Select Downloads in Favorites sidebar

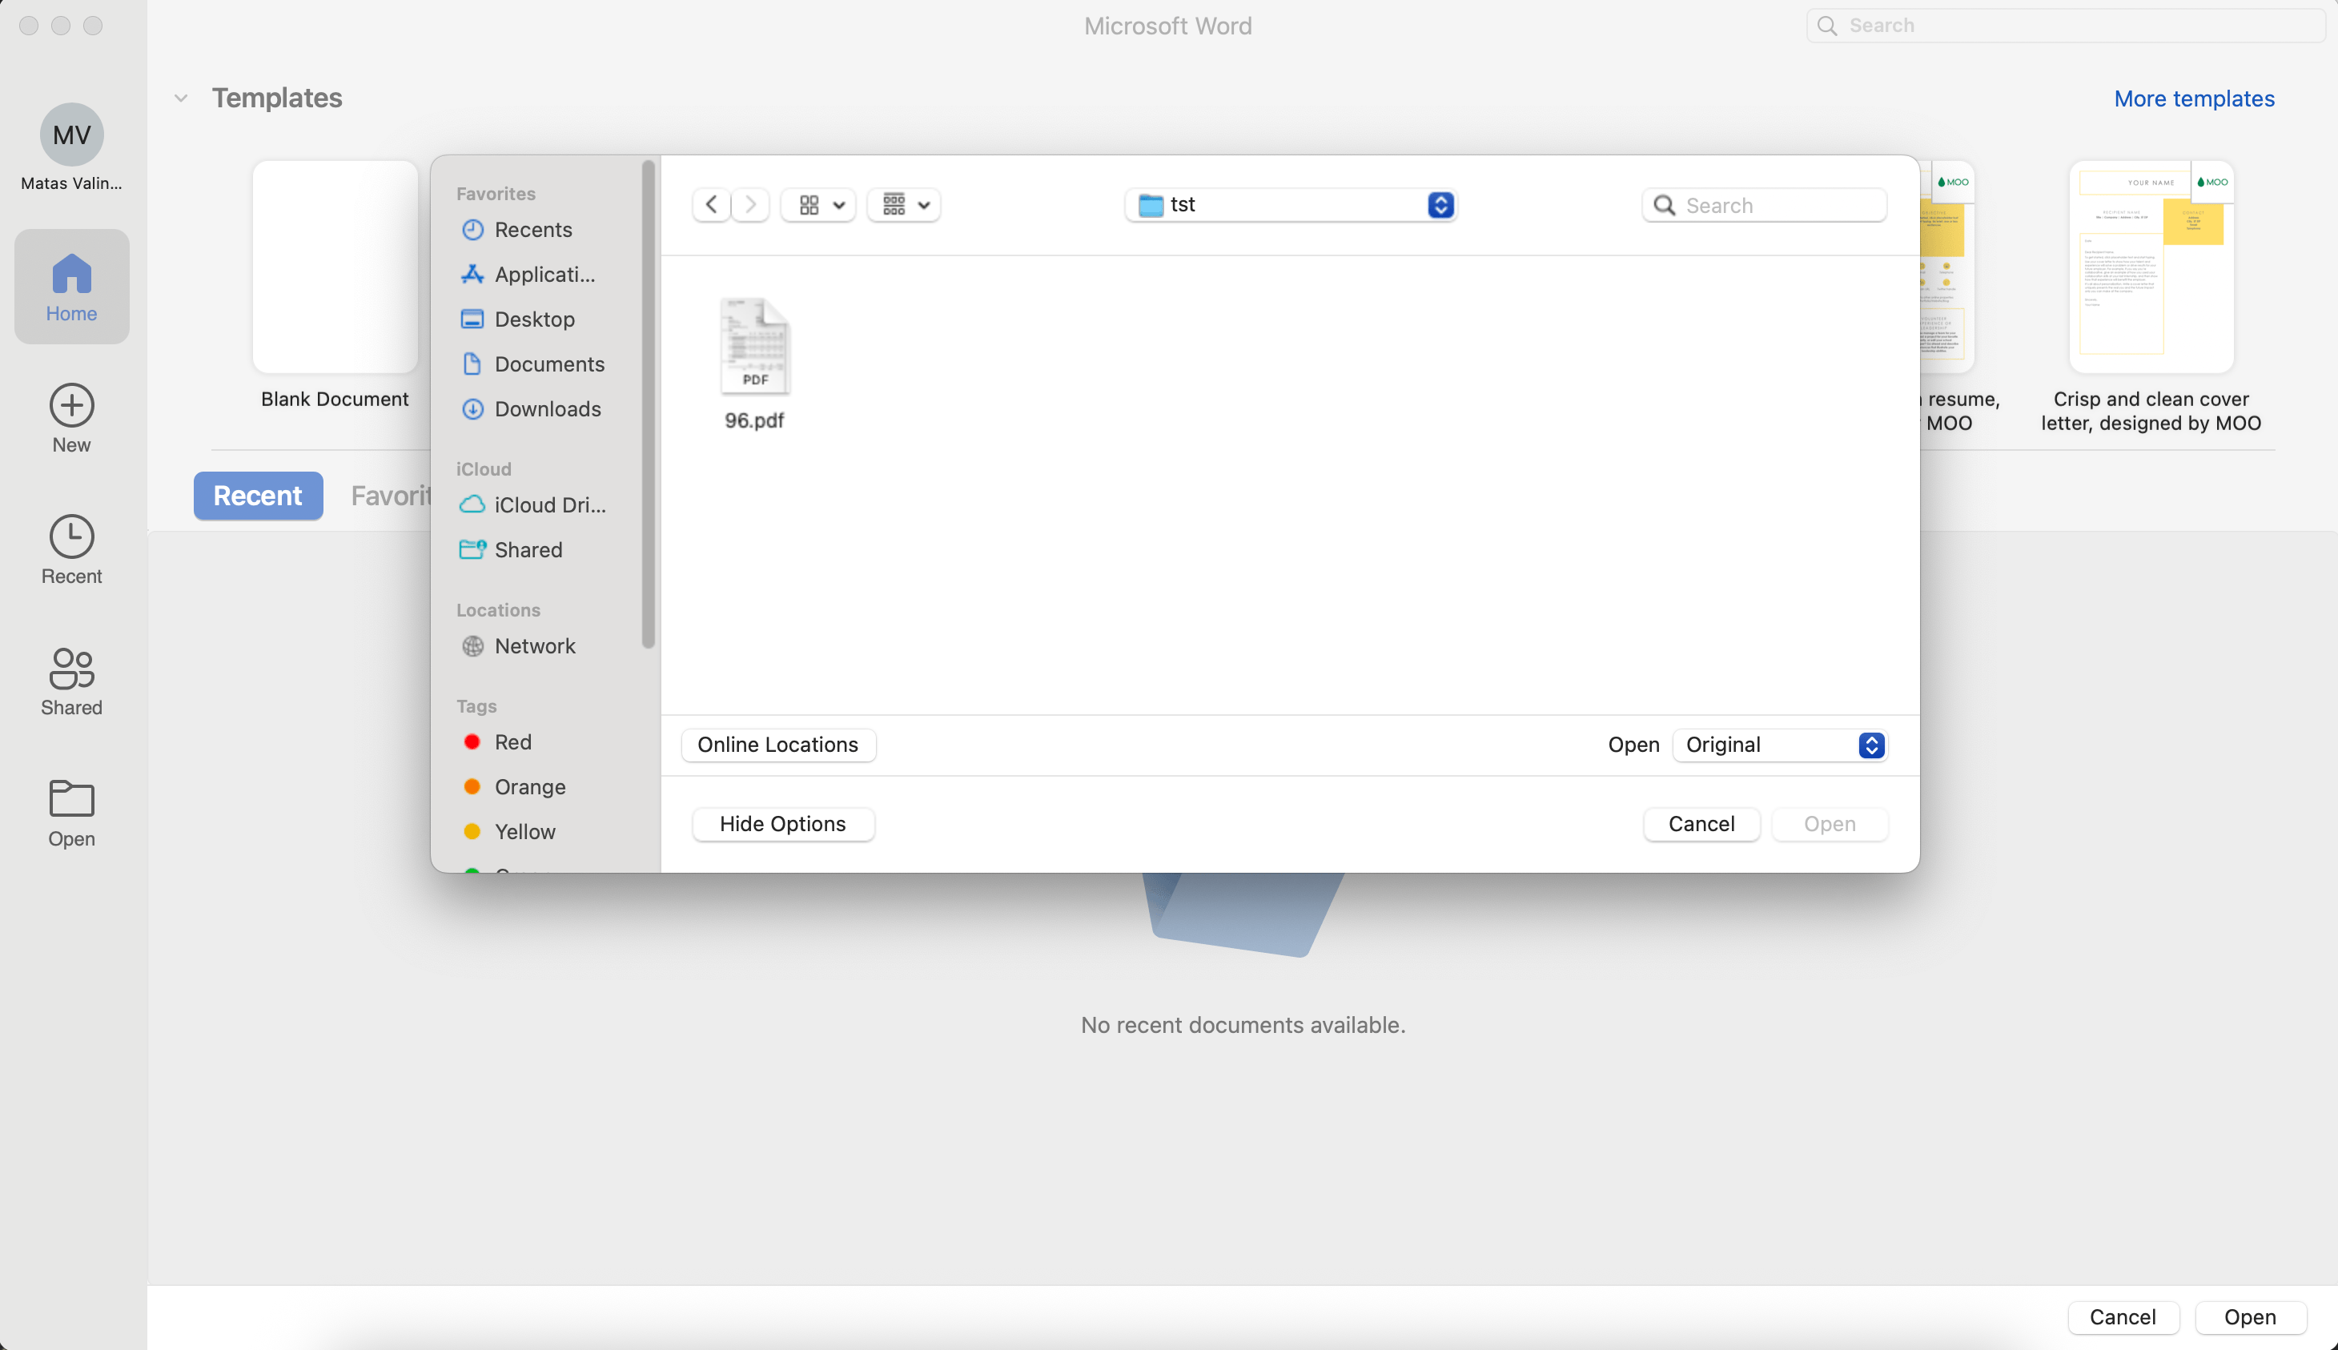click(x=533, y=409)
